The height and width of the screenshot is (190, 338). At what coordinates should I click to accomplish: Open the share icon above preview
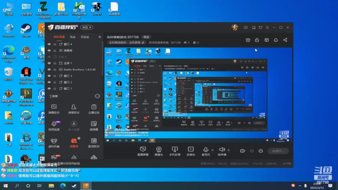(x=285, y=40)
